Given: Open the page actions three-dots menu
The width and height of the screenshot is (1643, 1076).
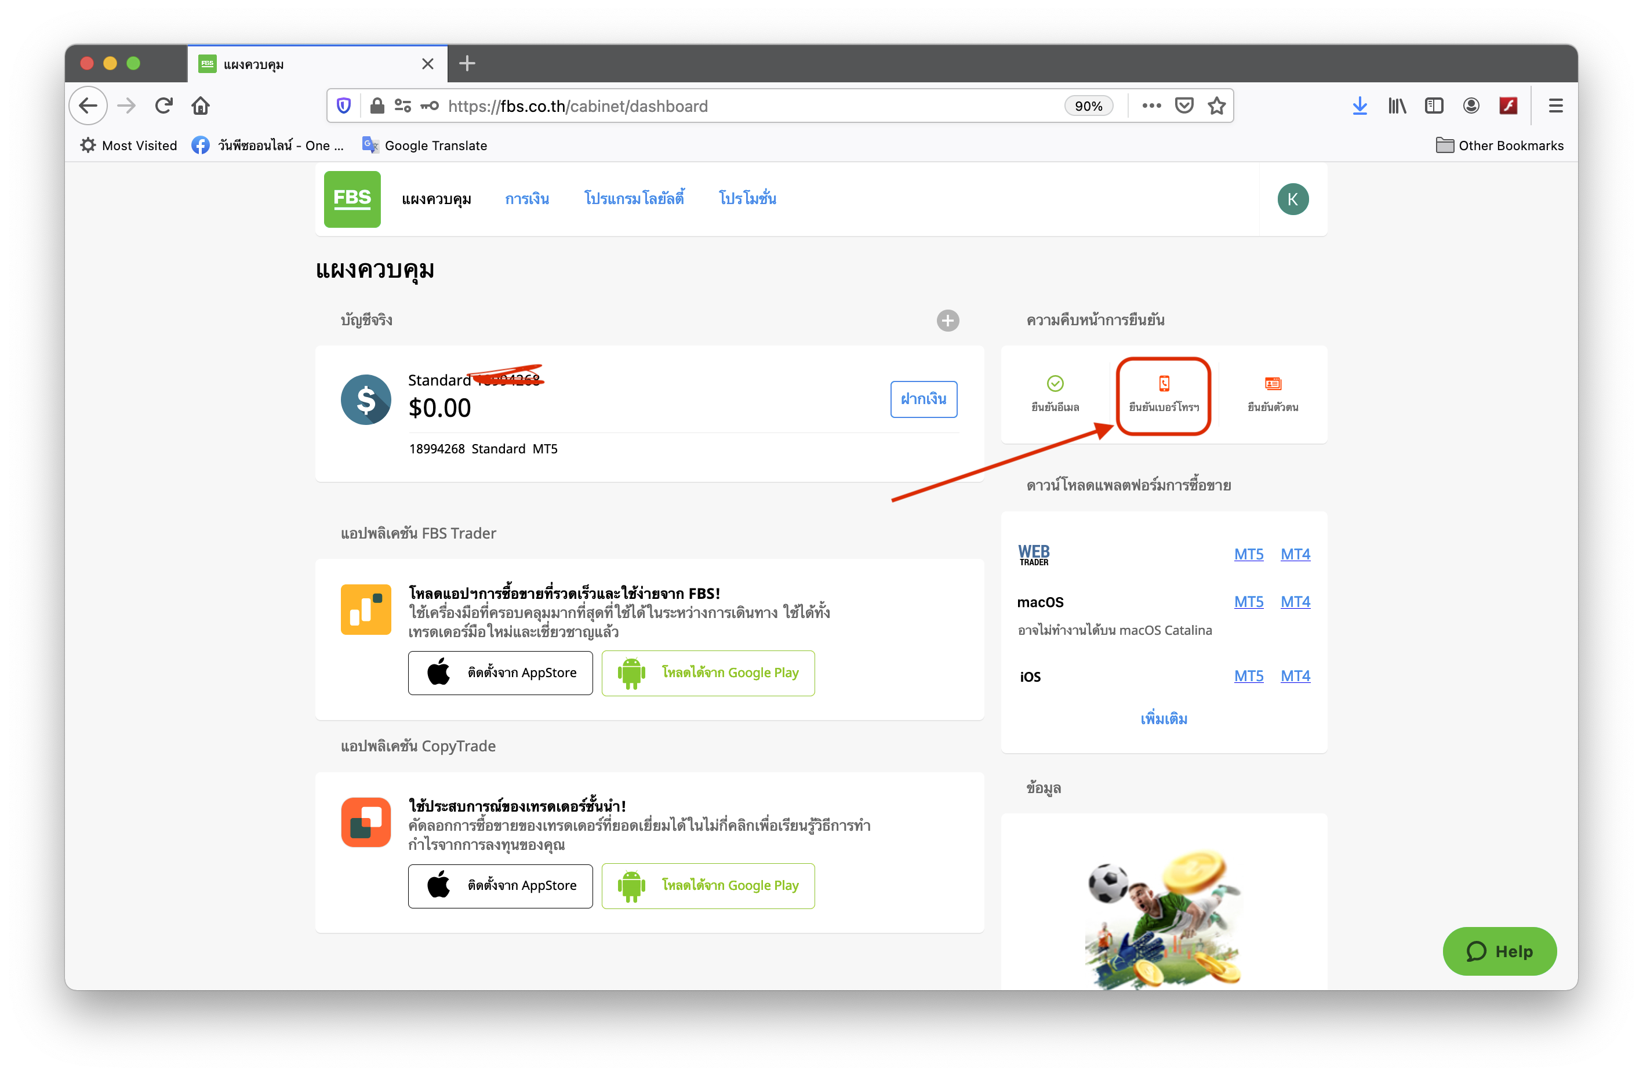Looking at the screenshot, I should tap(1151, 106).
